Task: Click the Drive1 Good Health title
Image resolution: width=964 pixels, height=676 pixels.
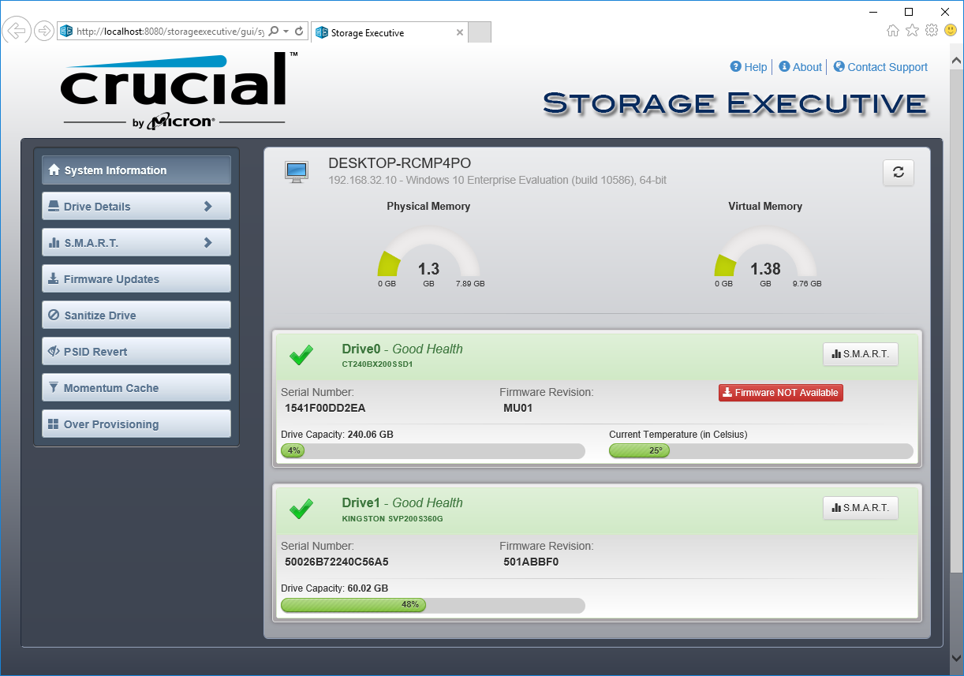Action: (402, 502)
